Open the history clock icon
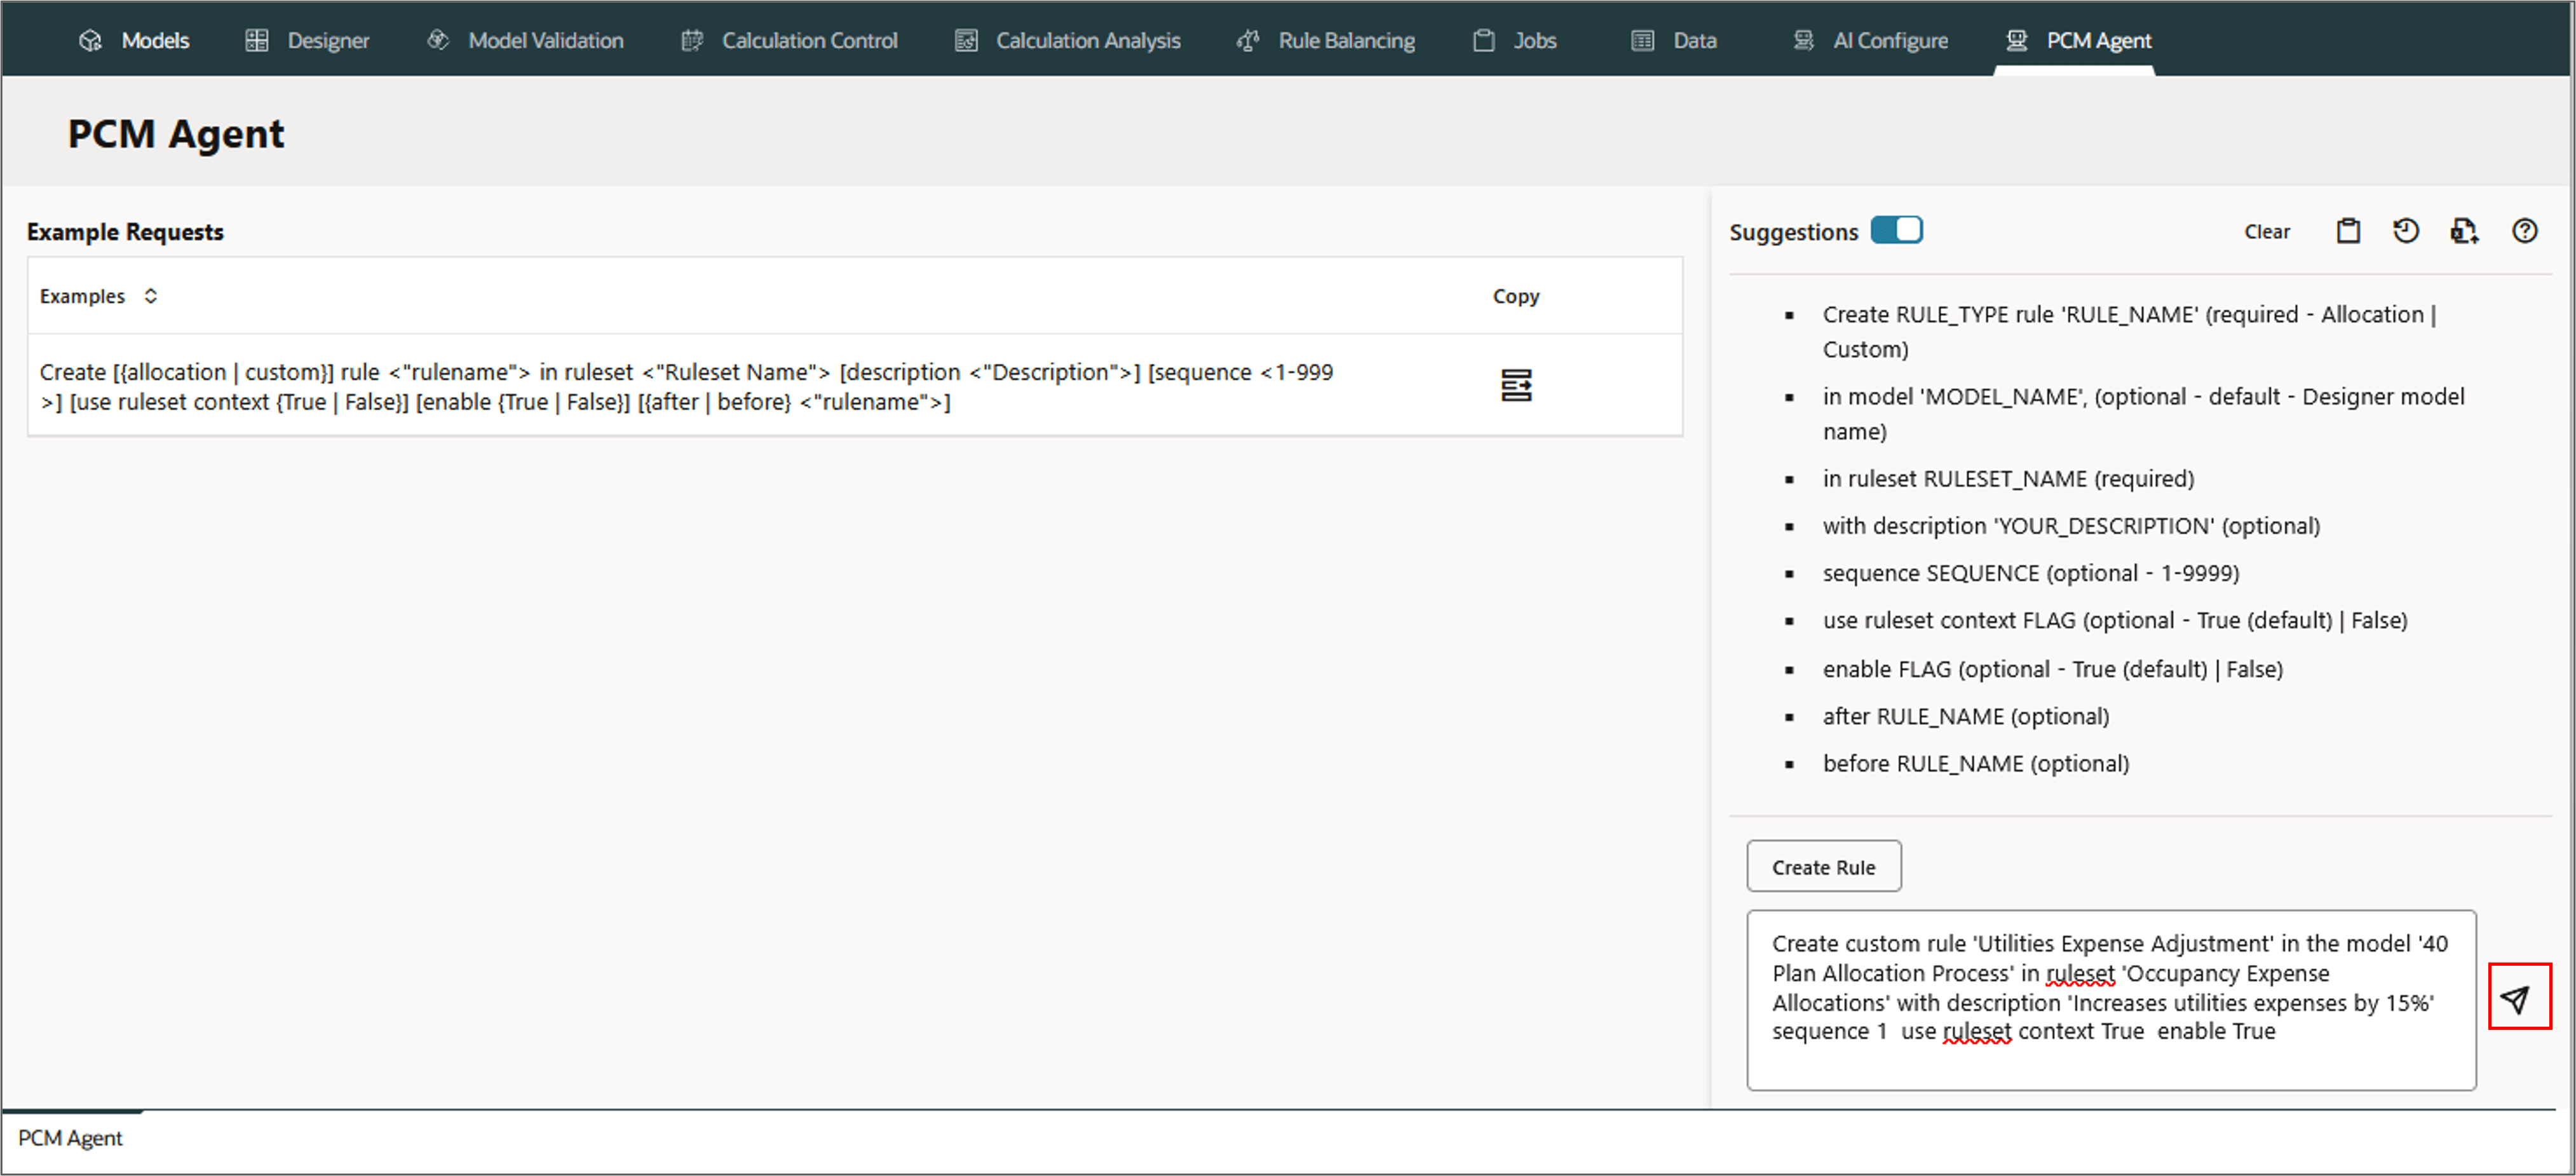The image size is (2576, 1176). coord(2405,231)
